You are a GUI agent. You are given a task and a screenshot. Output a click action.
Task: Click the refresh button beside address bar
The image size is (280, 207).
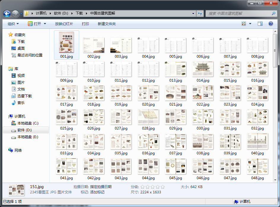point(200,13)
